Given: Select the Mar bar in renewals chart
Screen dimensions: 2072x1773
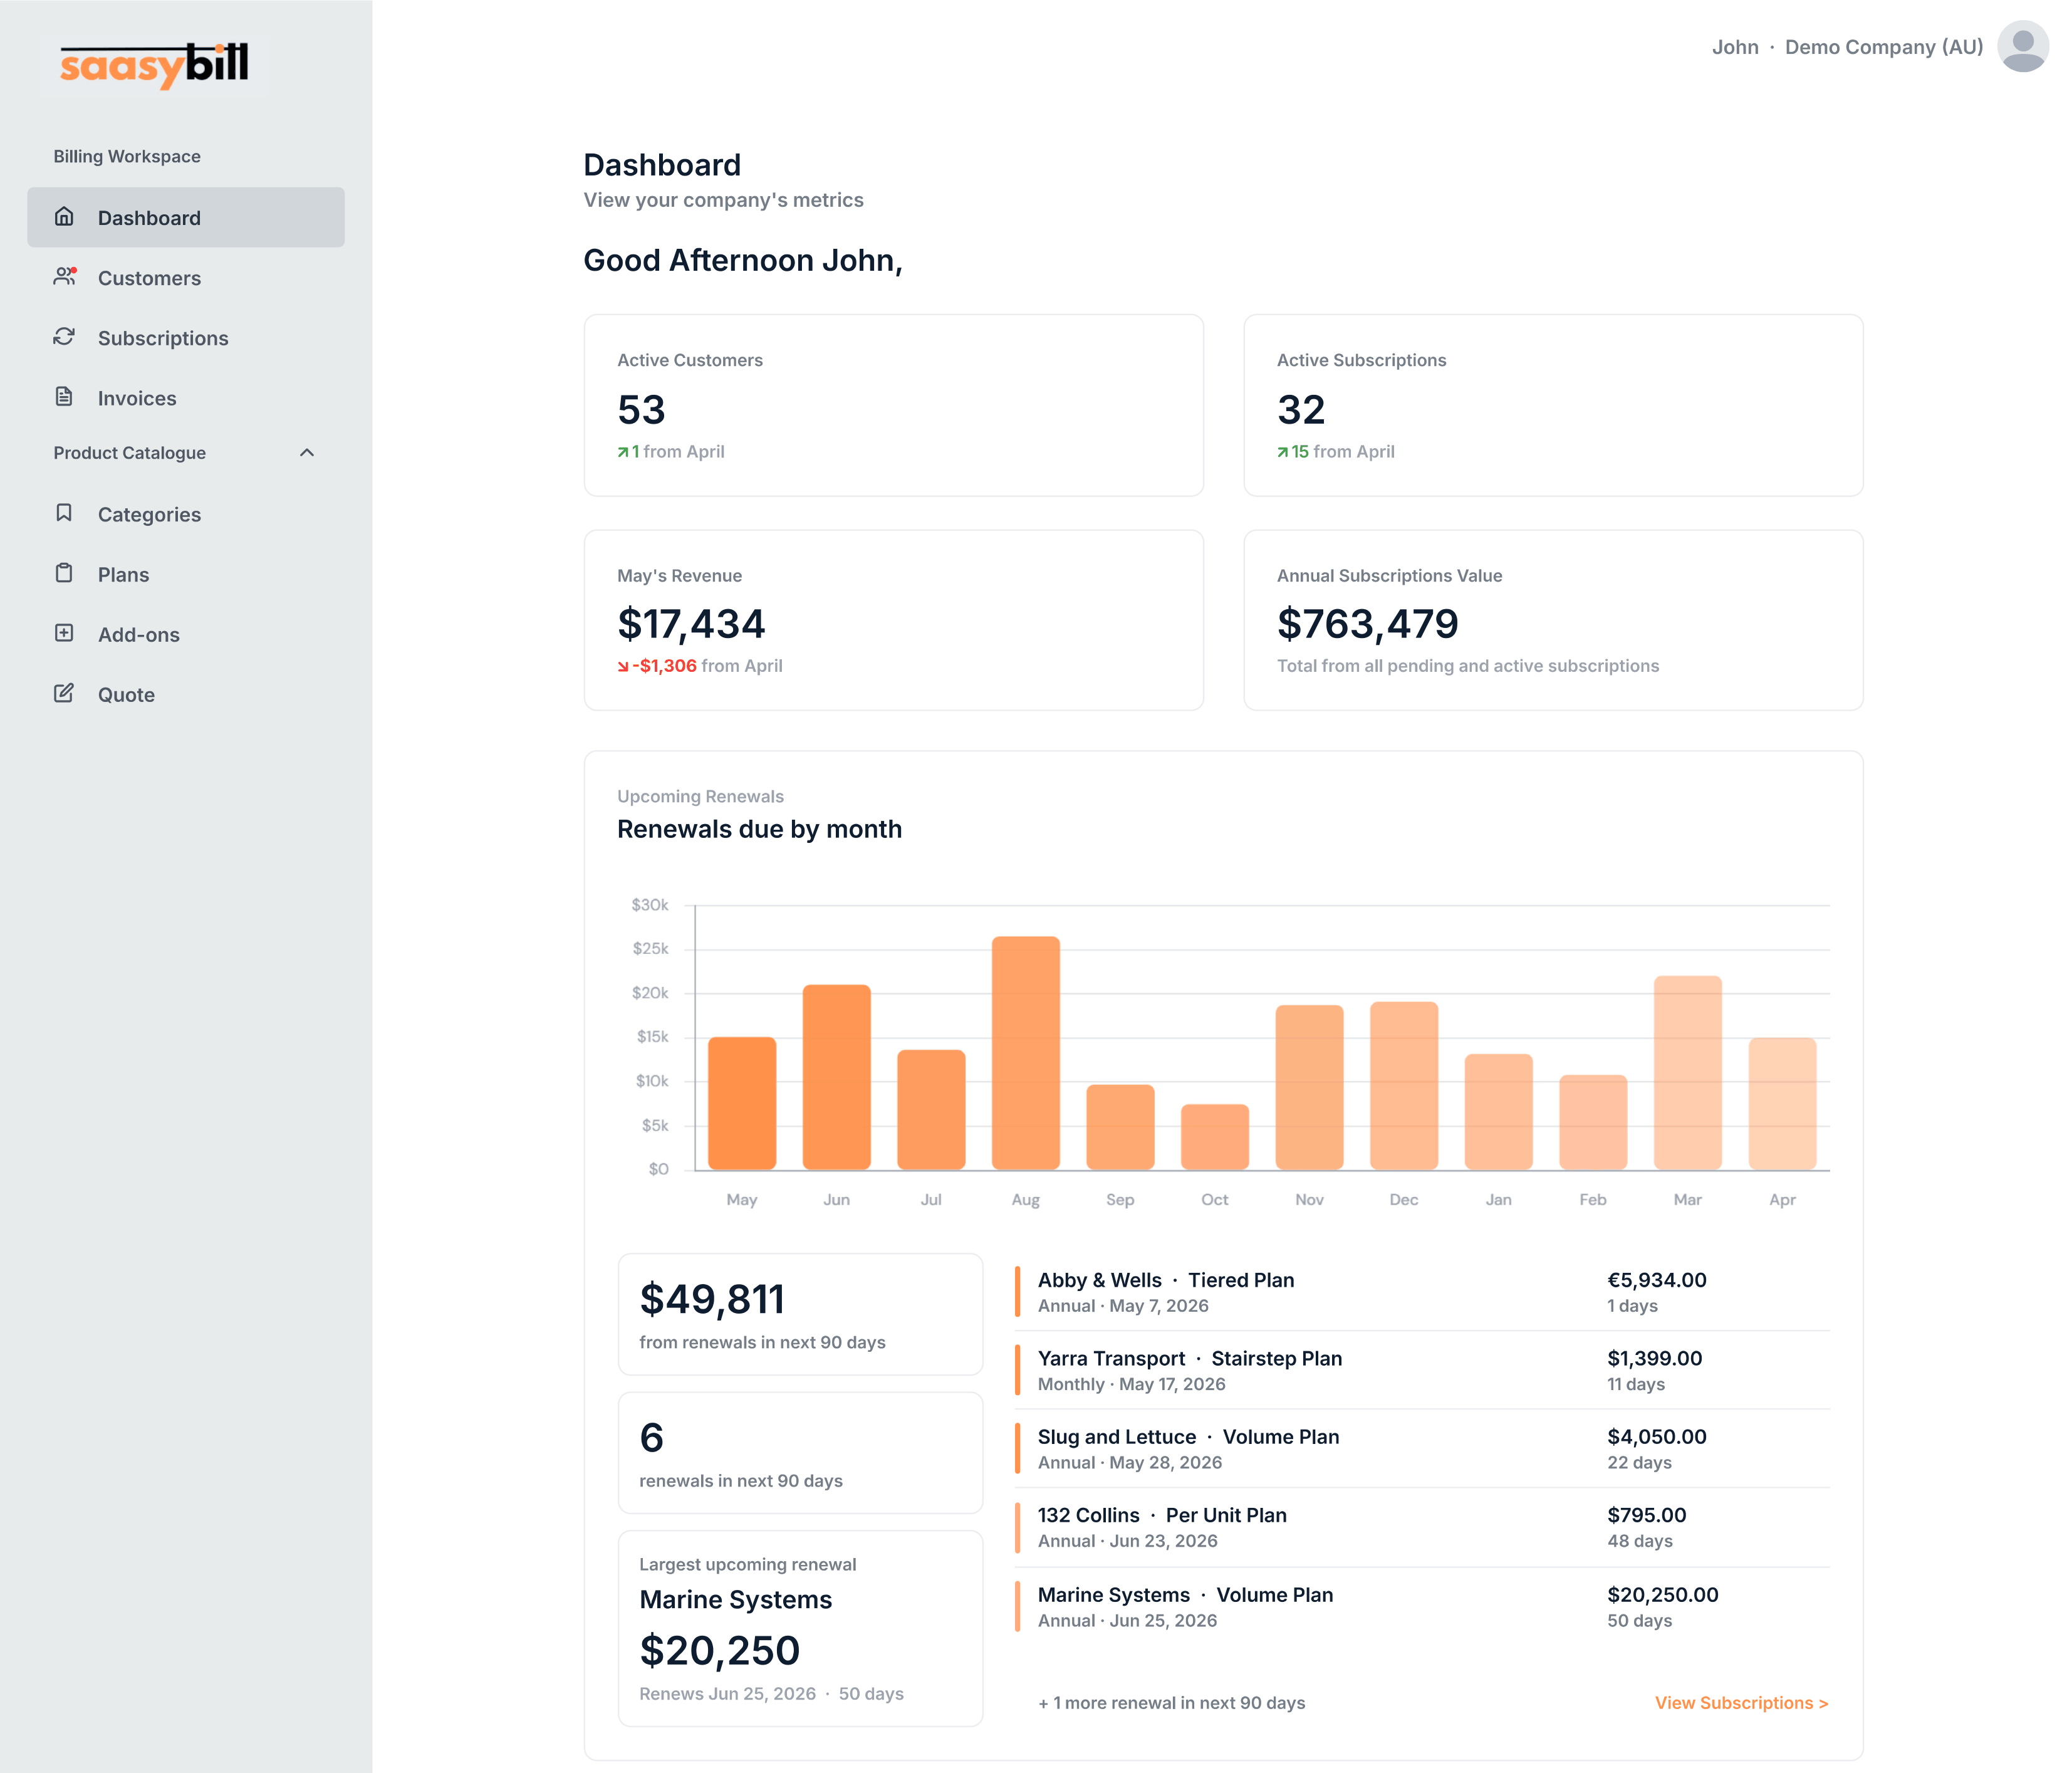Looking at the screenshot, I should coord(1688,1072).
